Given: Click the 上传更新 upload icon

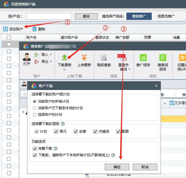Looking at the screenshot, I should pos(84,58).
